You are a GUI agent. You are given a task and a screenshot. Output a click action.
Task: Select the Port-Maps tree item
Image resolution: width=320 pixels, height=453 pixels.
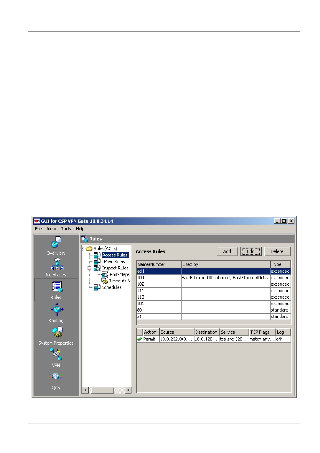120,274
